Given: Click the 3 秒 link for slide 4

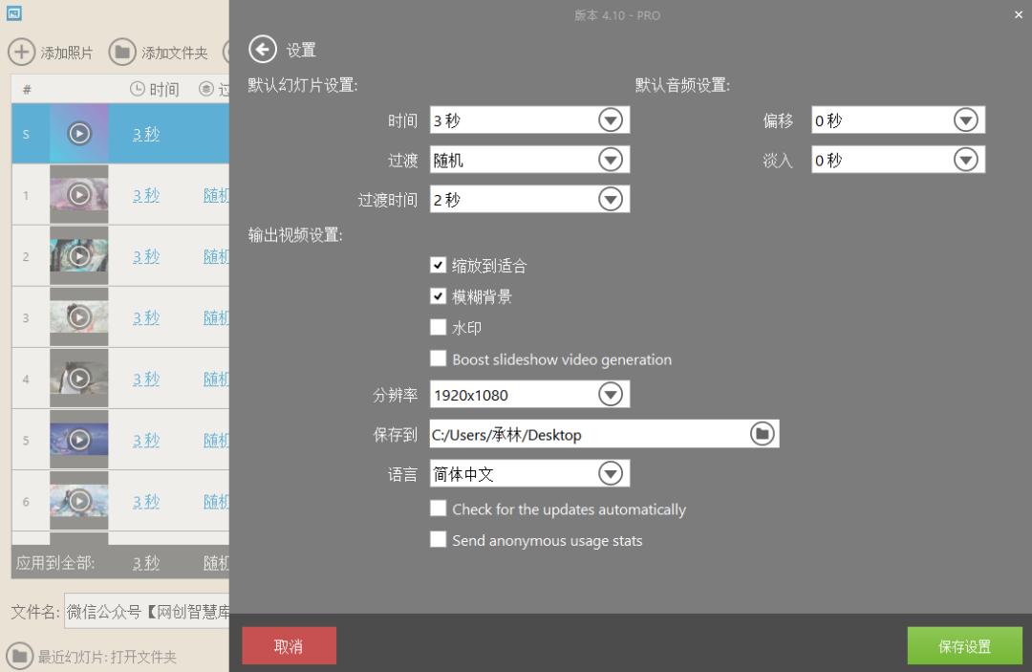Looking at the screenshot, I should pyautogui.click(x=146, y=379).
